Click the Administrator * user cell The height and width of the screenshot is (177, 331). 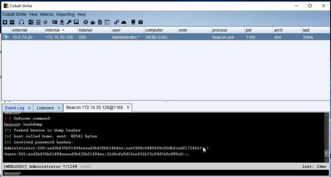128,37
